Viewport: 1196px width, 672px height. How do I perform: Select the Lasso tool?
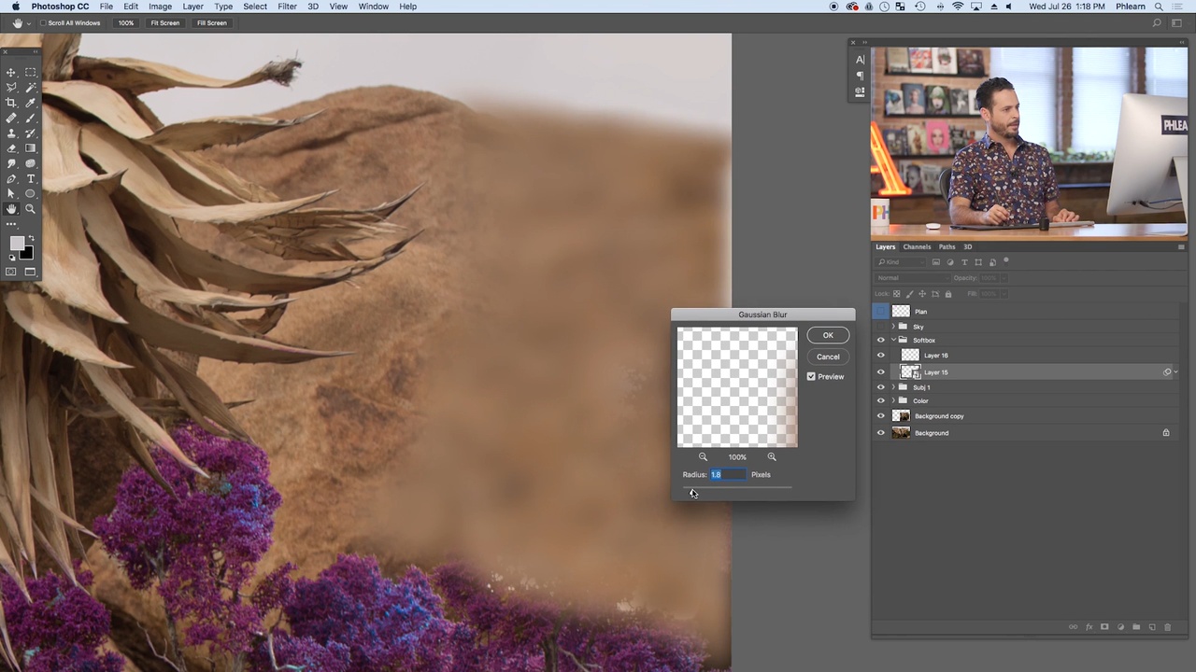click(11, 87)
